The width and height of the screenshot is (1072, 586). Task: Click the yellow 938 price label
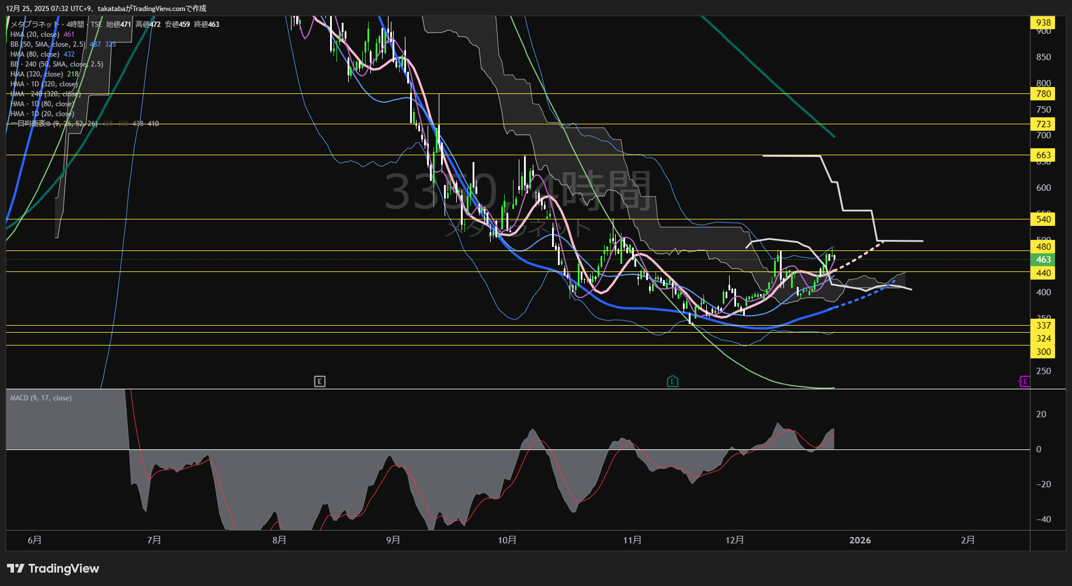tap(1043, 23)
